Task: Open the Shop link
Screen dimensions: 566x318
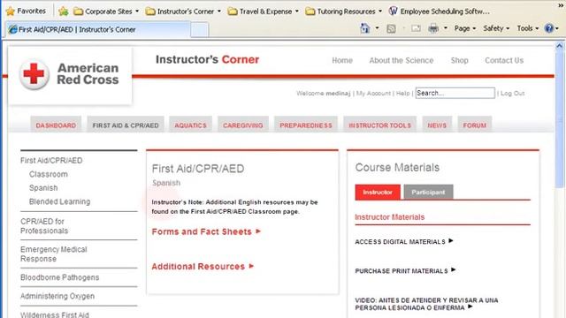Action: tap(459, 61)
